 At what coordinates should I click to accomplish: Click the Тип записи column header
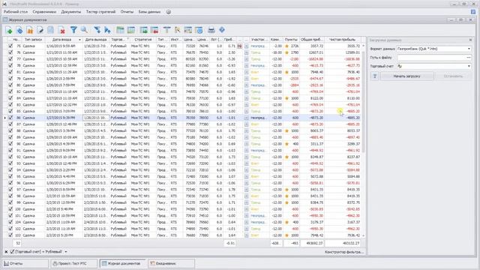[33, 40]
